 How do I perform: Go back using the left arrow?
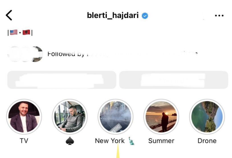coord(9,15)
